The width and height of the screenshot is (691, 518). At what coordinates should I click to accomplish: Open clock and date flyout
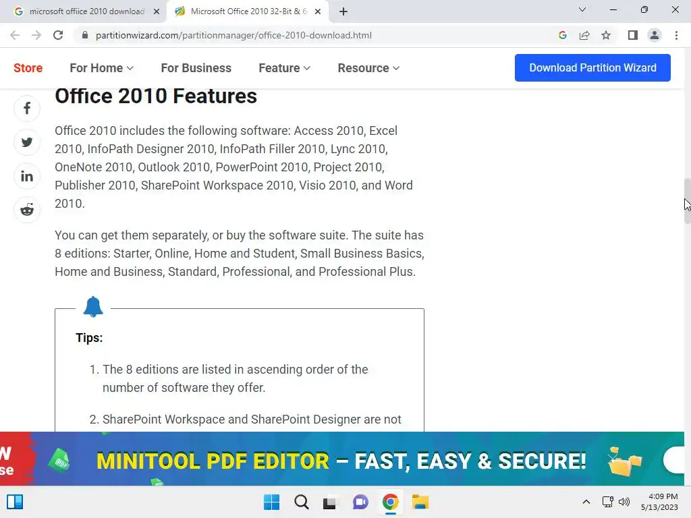pos(659,502)
